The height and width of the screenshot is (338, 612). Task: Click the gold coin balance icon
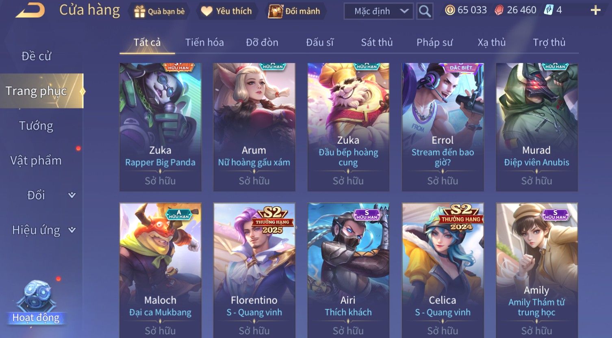point(449,10)
